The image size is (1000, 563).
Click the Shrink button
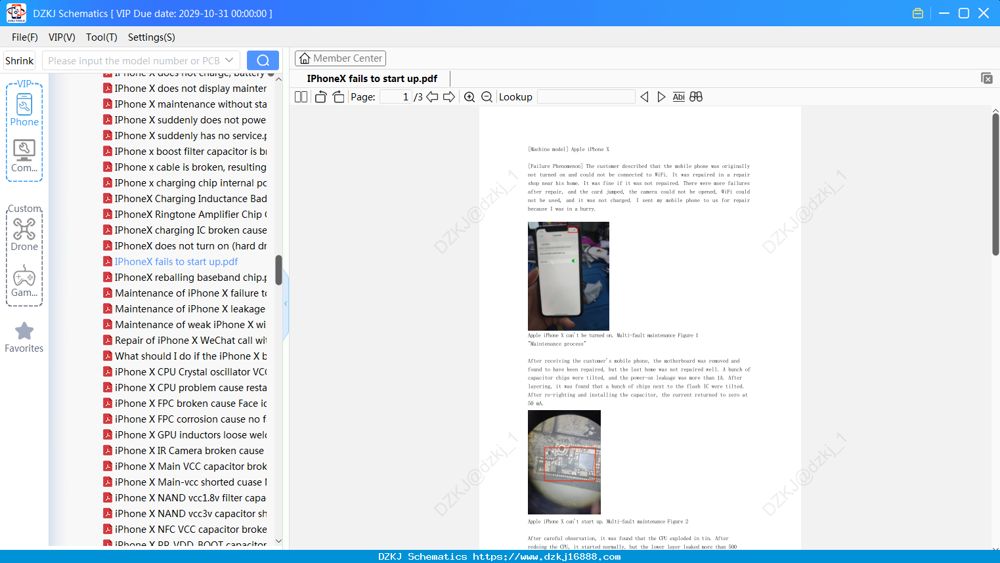[x=20, y=60]
